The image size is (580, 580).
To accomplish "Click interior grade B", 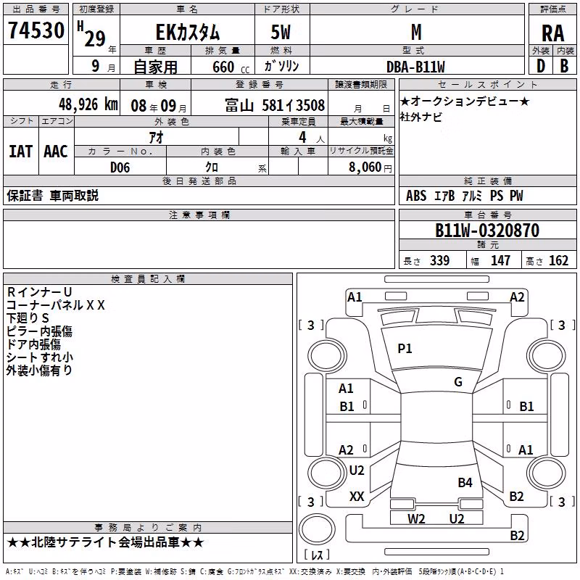I will coord(564,66).
